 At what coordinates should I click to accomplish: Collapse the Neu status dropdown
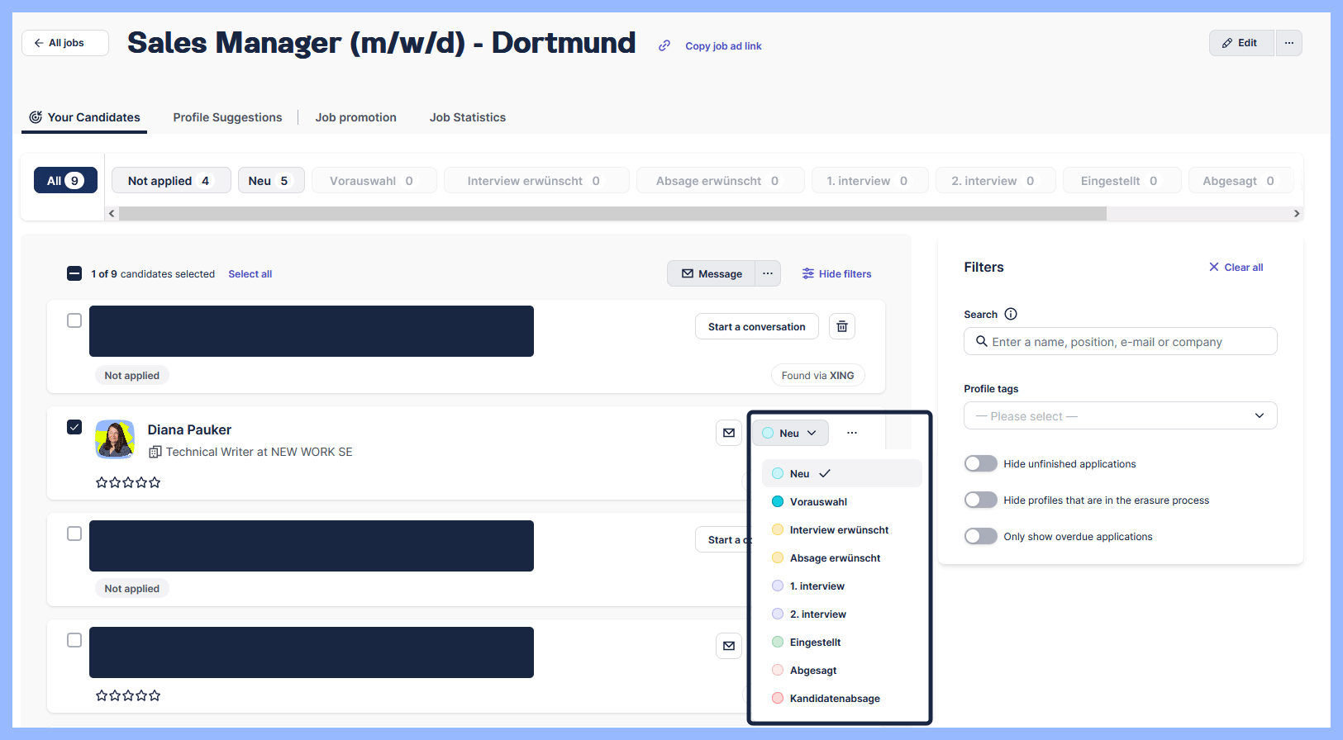point(789,433)
